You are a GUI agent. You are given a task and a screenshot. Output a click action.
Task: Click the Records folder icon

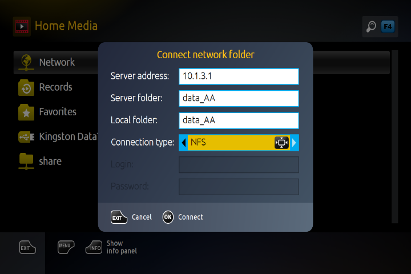coord(26,87)
